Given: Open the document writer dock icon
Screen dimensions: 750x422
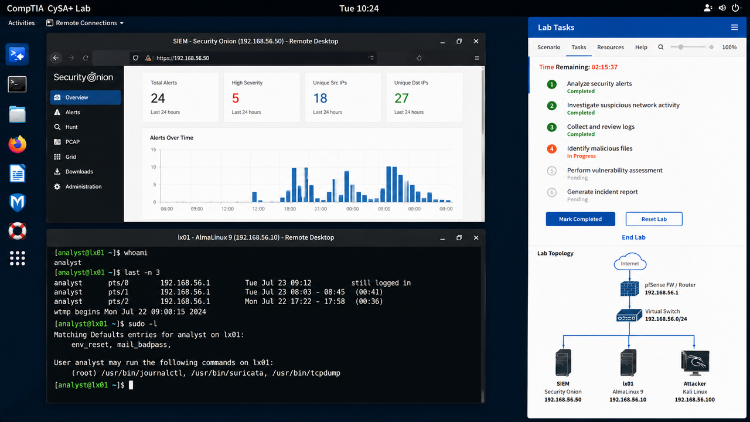Looking at the screenshot, I should pyautogui.click(x=18, y=173).
